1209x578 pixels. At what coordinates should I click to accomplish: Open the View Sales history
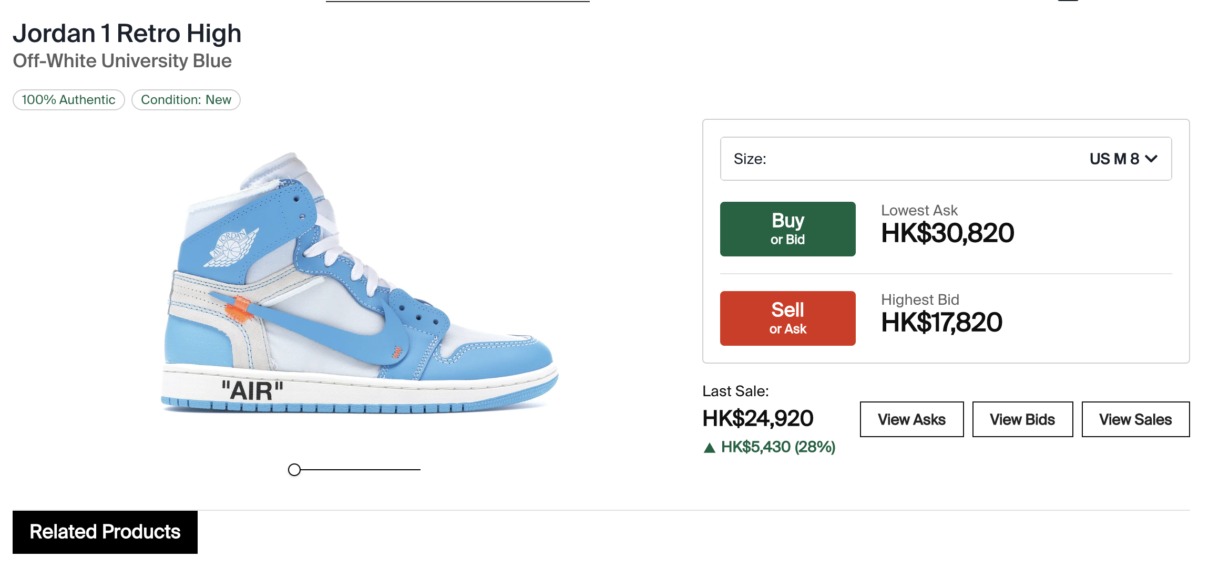[x=1135, y=419]
